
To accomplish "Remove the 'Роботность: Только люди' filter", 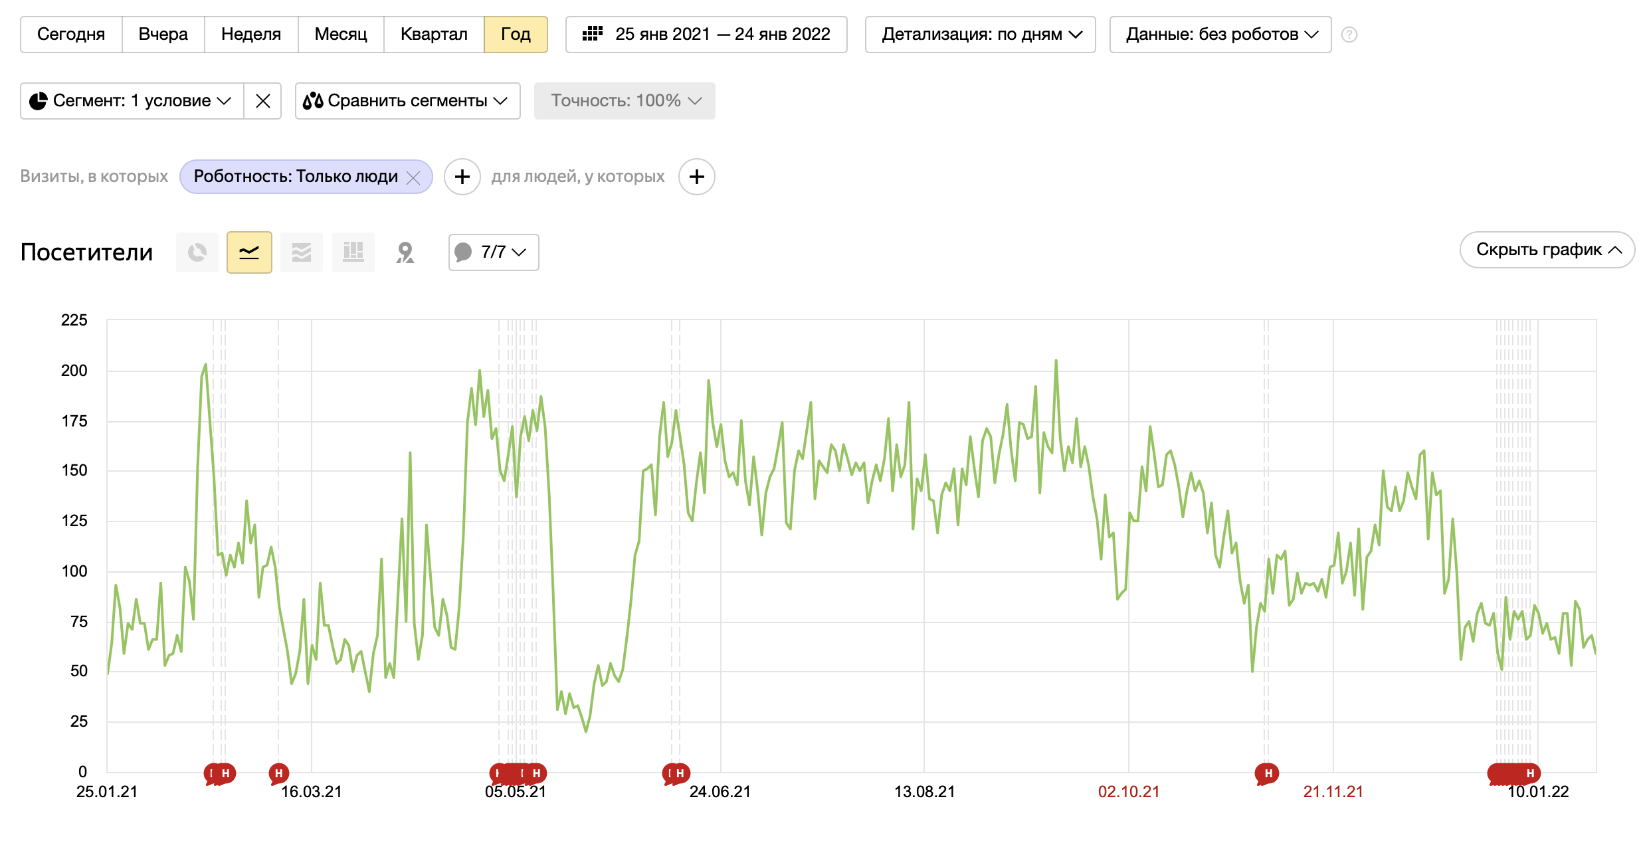I will click(x=413, y=177).
